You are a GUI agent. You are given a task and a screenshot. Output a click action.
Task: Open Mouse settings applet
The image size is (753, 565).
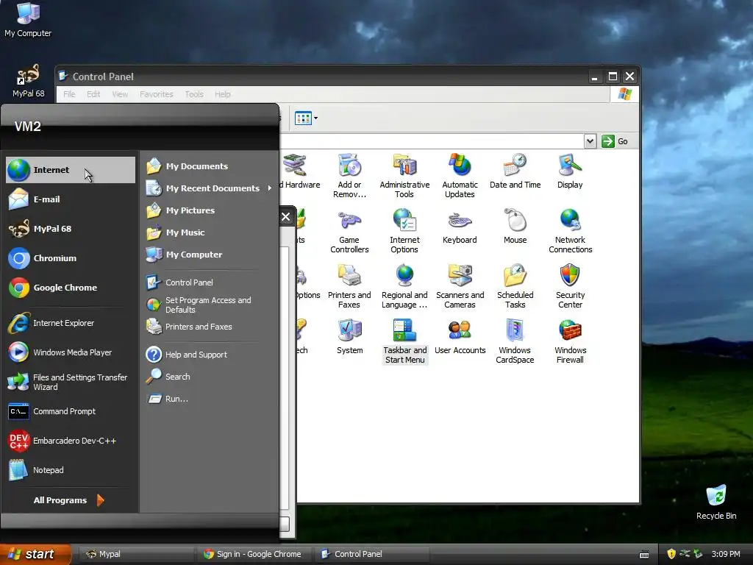point(515,227)
